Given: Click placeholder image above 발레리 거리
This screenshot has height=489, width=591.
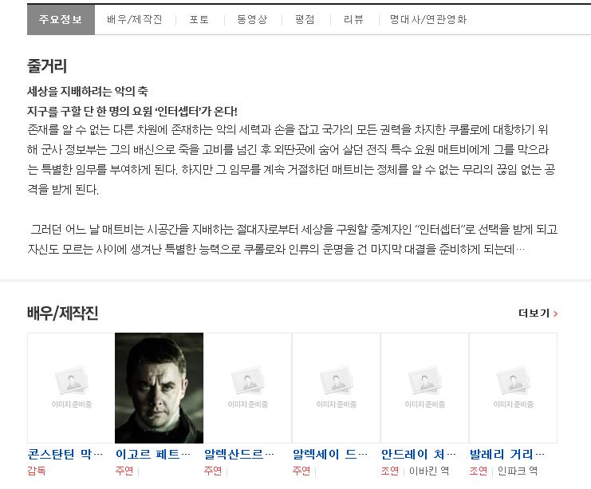Looking at the screenshot, I should 514,388.
